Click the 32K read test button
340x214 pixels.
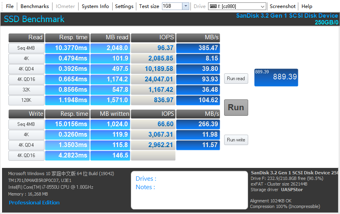[x=26, y=90]
